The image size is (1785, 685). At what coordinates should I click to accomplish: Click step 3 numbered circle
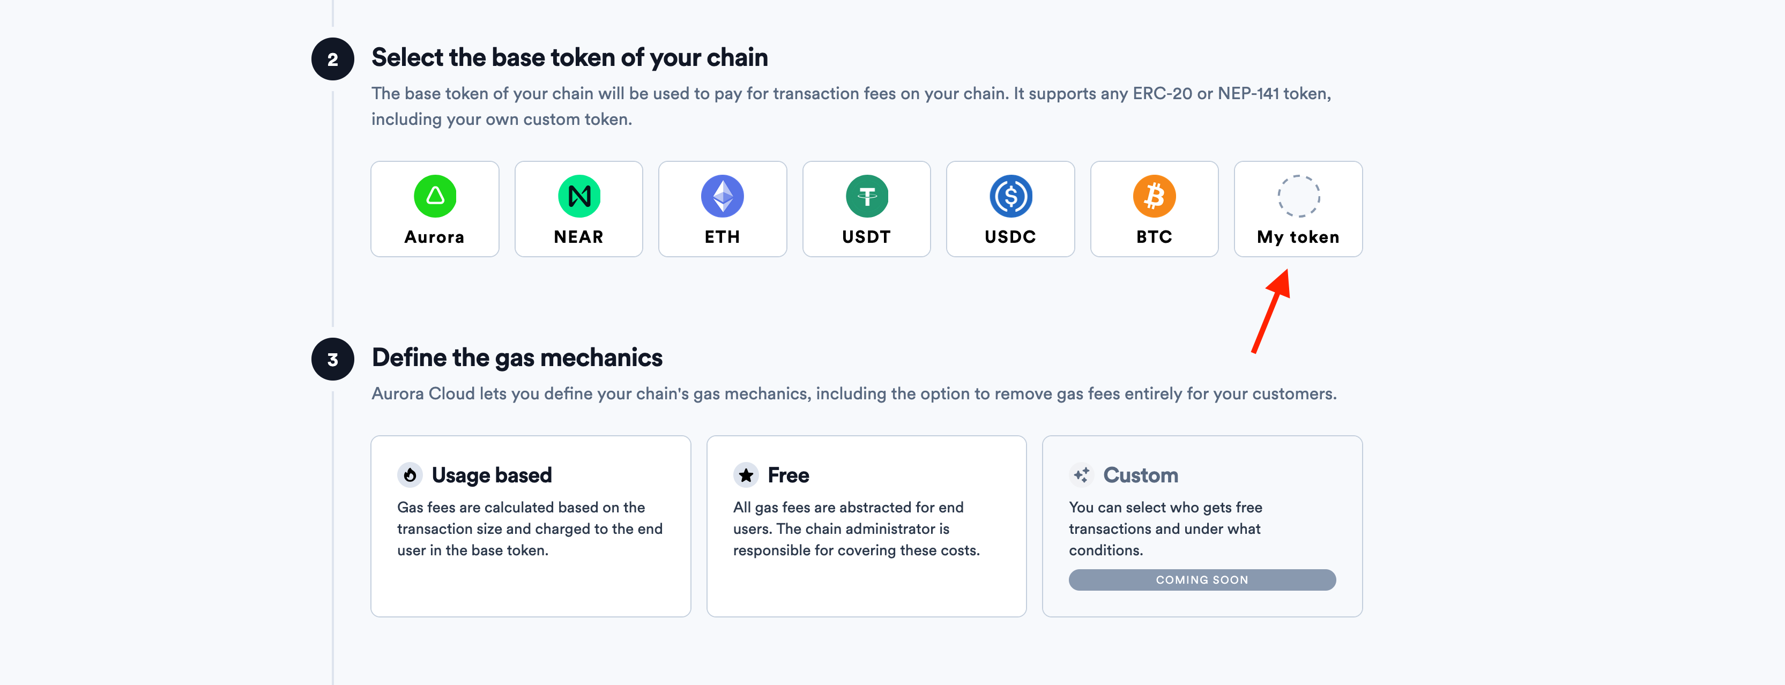pos(333,359)
